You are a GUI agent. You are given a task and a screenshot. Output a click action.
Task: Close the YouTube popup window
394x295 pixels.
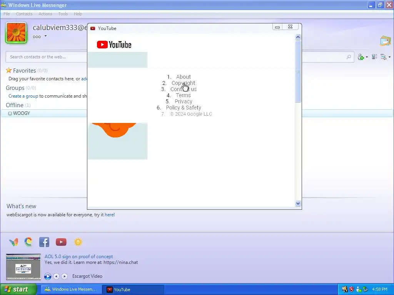(290, 27)
